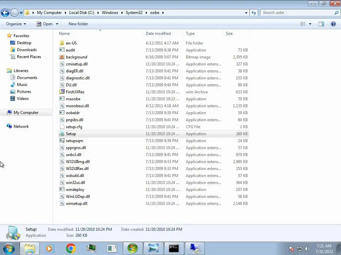Viewport: 341px width, 255px height.
Task: Sort by Size column header
Action: (237, 34)
